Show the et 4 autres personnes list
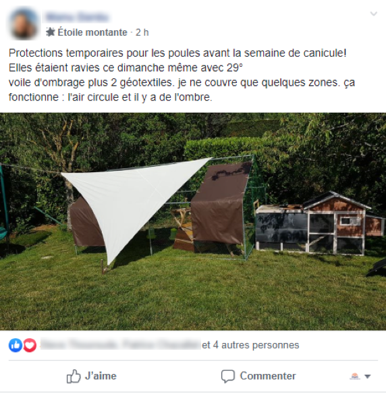This screenshot has width=386, height=395. (250, 345)
